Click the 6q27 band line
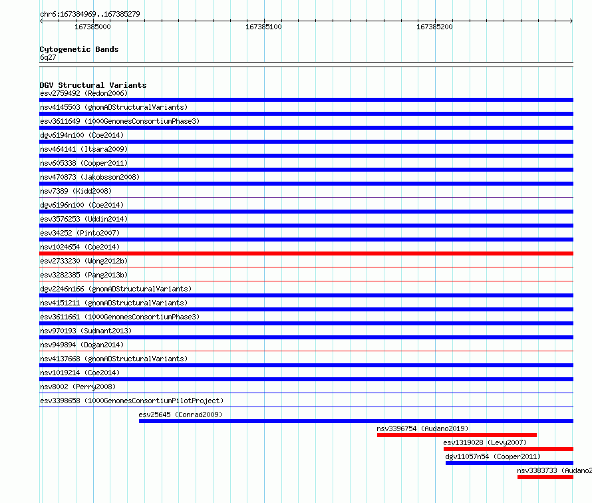592x503 pixels. click(306, 65)
